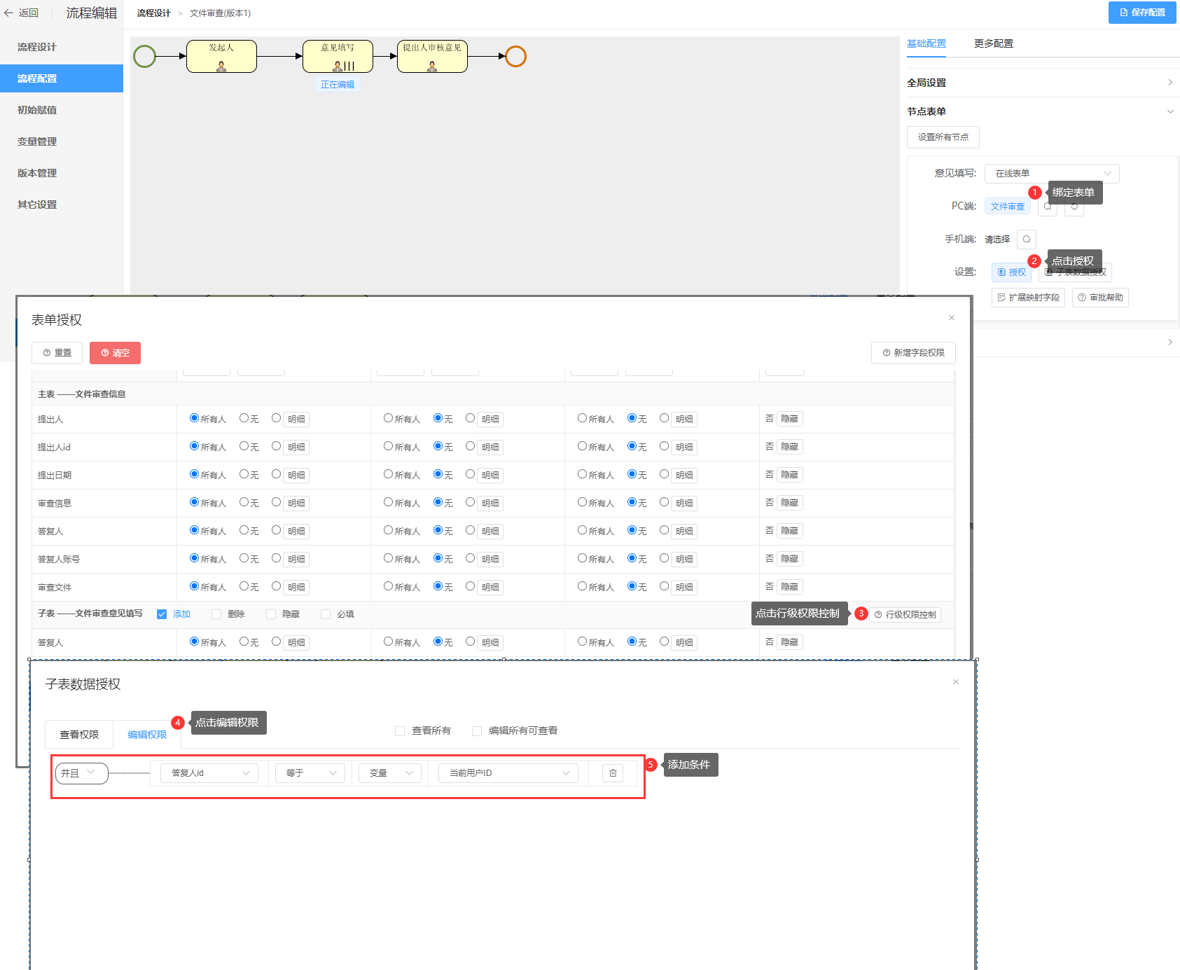Open the 当前用户ID dropdown
Image resolution: width=1180 pixels, height=970 pixels.
click(508, 773)
